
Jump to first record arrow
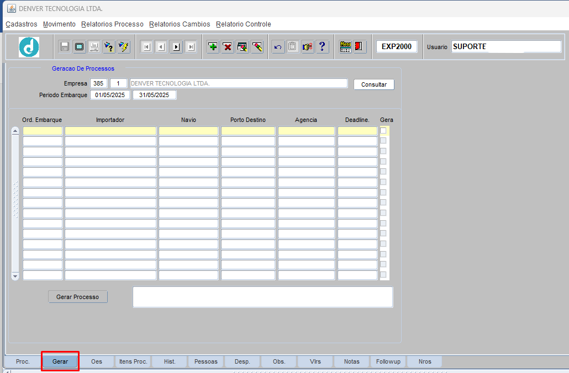point(146,47)
